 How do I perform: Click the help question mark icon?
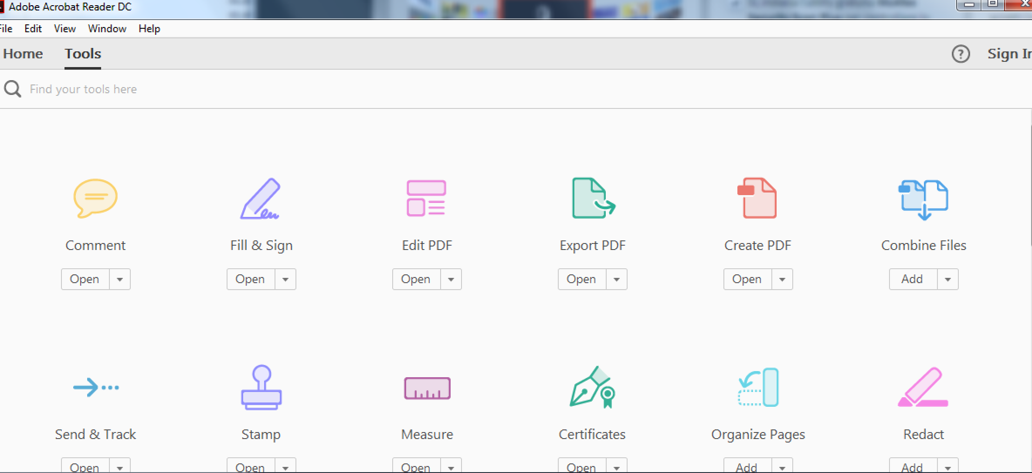[961, 54]
